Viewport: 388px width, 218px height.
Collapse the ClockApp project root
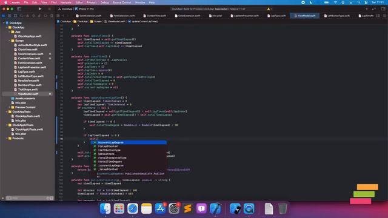(4, 23)
